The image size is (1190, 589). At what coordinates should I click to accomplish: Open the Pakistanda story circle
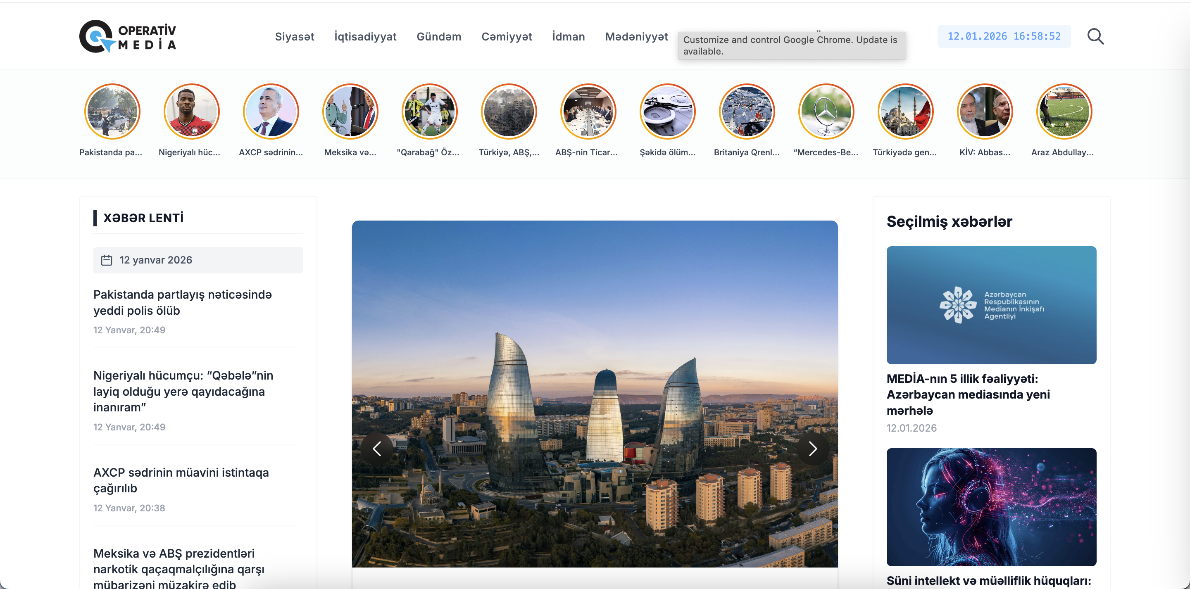[112, 112]
